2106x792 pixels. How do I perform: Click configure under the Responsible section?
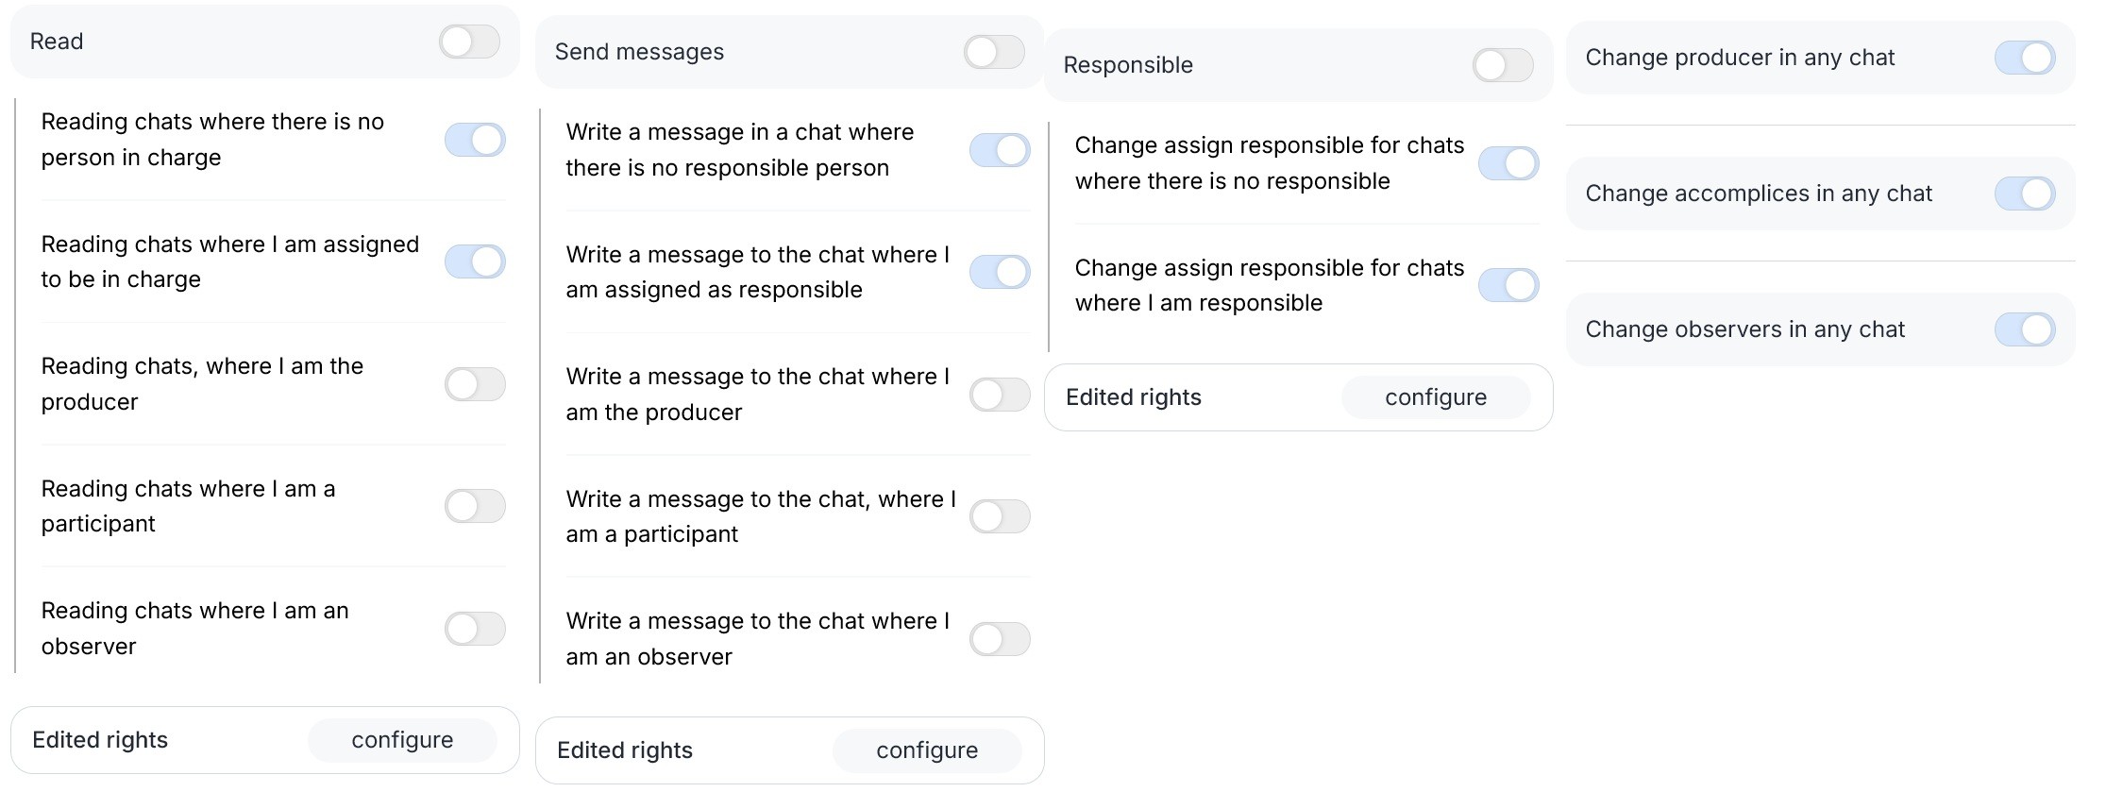1436,397
